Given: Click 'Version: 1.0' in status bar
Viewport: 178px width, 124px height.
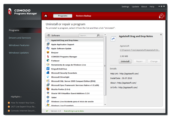Looking at the screenshot, I should [x=56, y=111].
